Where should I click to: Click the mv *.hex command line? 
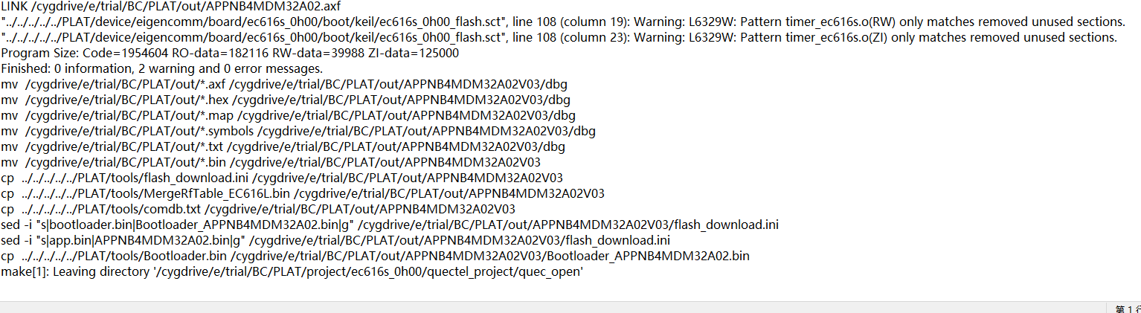286,100
